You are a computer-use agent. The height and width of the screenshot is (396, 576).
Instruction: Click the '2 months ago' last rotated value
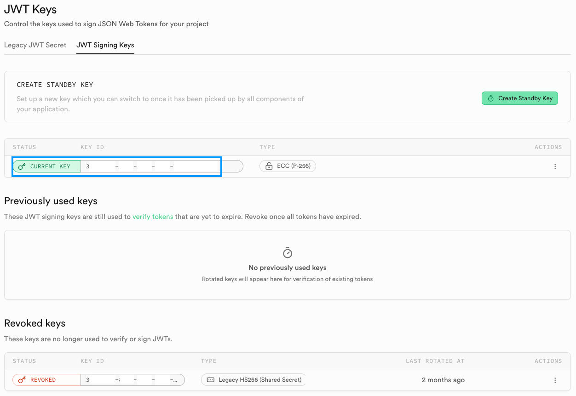pyautogui.click(x=443, y=380)
